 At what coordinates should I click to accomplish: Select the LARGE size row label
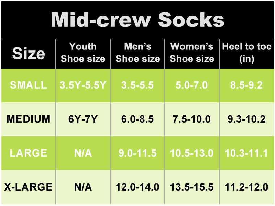(29, 153)
